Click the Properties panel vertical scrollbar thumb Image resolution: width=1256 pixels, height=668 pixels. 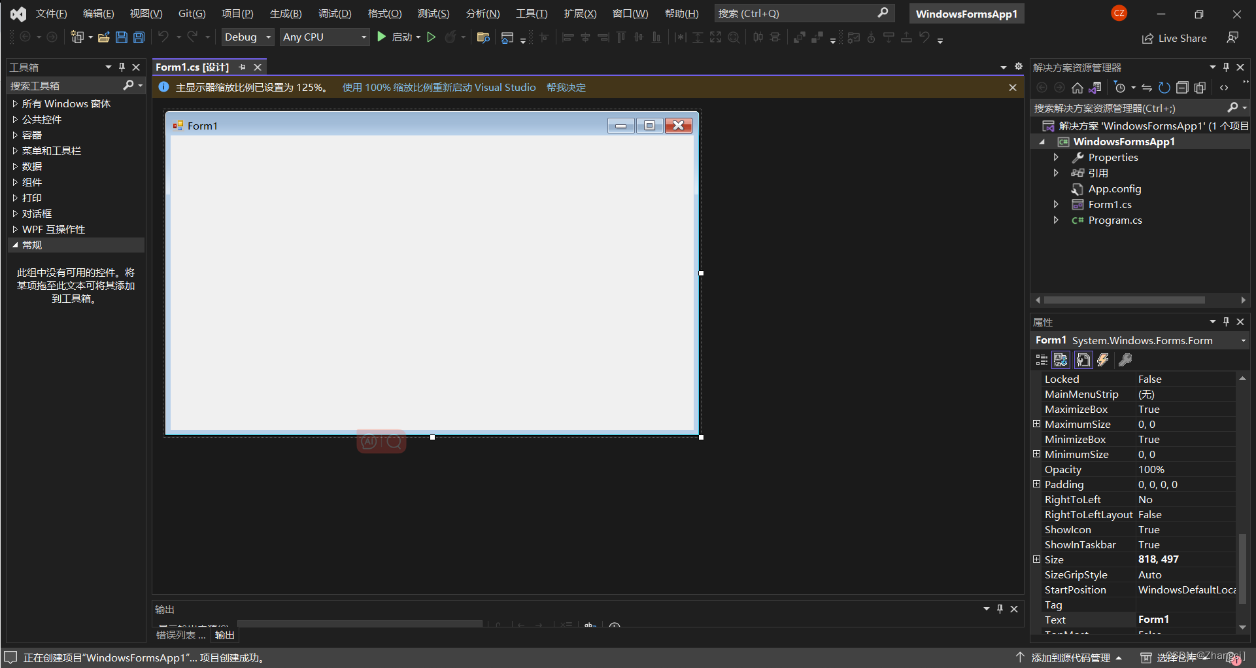pos(1242,568)
